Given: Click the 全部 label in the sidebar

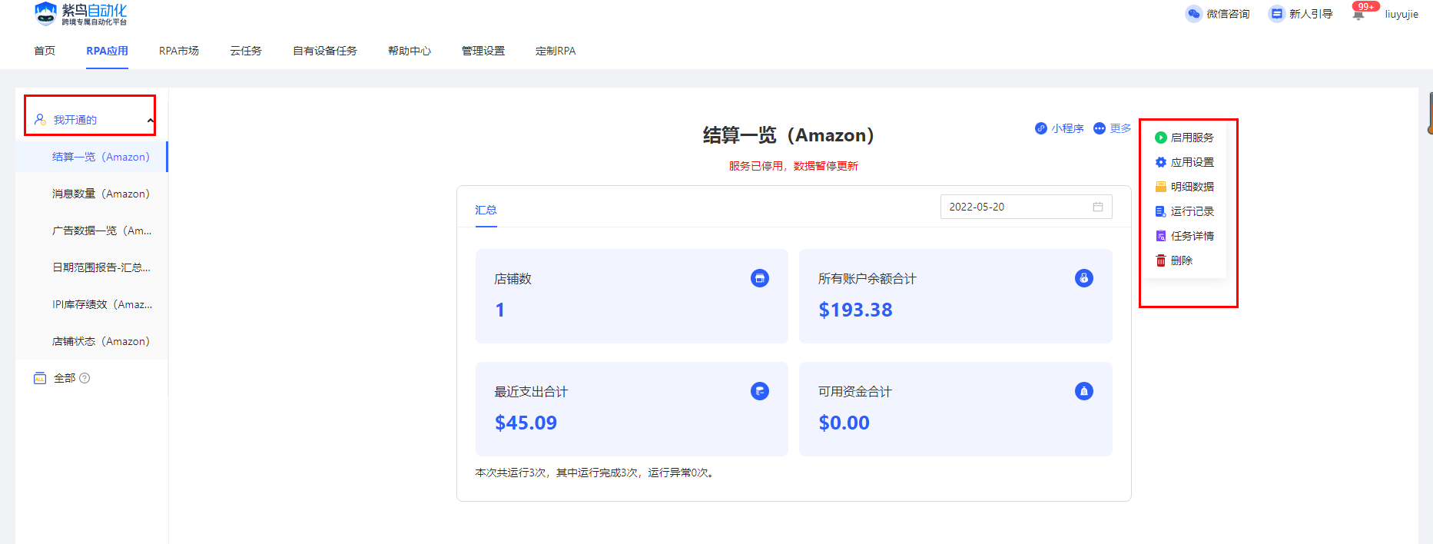Looking at the screenshot, I should pyautogui.click(x=65, y=378).
